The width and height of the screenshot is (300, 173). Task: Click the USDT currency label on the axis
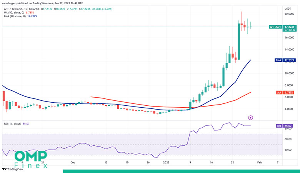point(288,9)
